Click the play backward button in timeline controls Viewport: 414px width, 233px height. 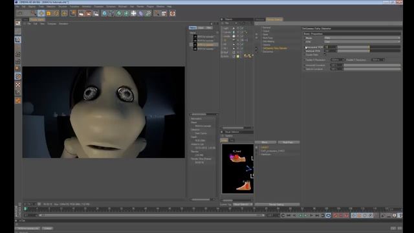tap(300, 216)
